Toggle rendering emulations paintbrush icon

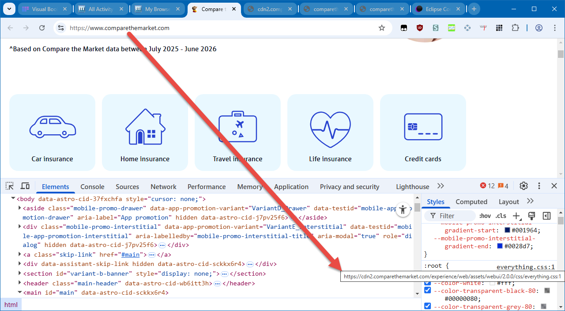(x=531, y=216)
